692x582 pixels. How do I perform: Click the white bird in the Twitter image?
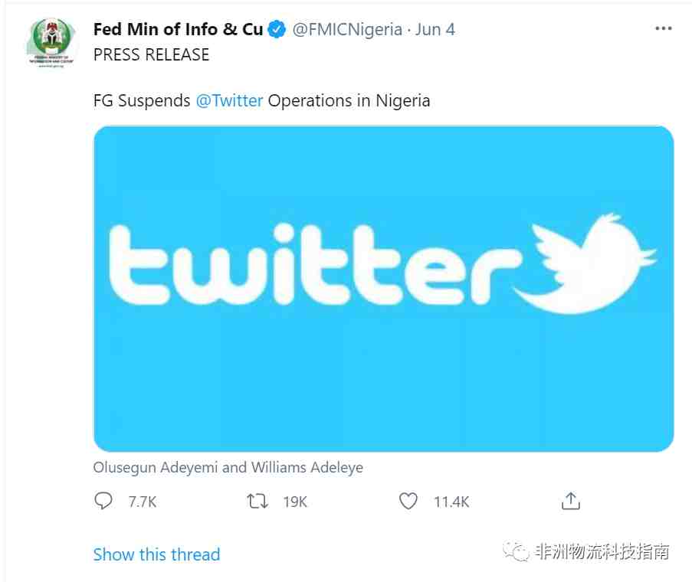click(x=585, y=263)
